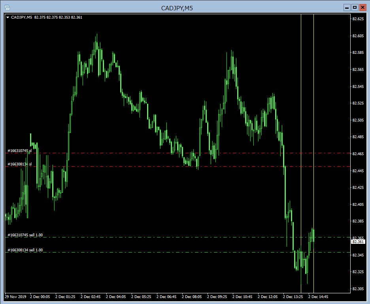Click the 2 Dec 05:25 time label

click(141, 297)
